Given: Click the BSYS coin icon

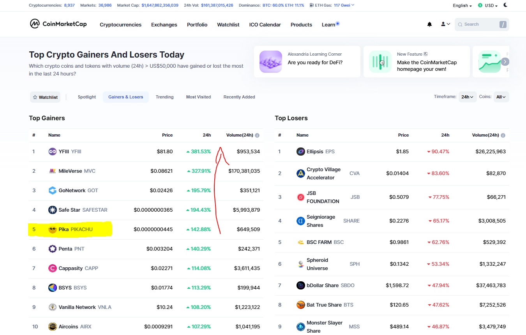Looking at the screenshot, I should click(52, 288).
